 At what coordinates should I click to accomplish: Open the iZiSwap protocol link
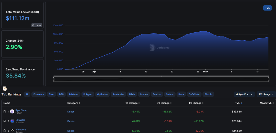(x=20, y=120)
